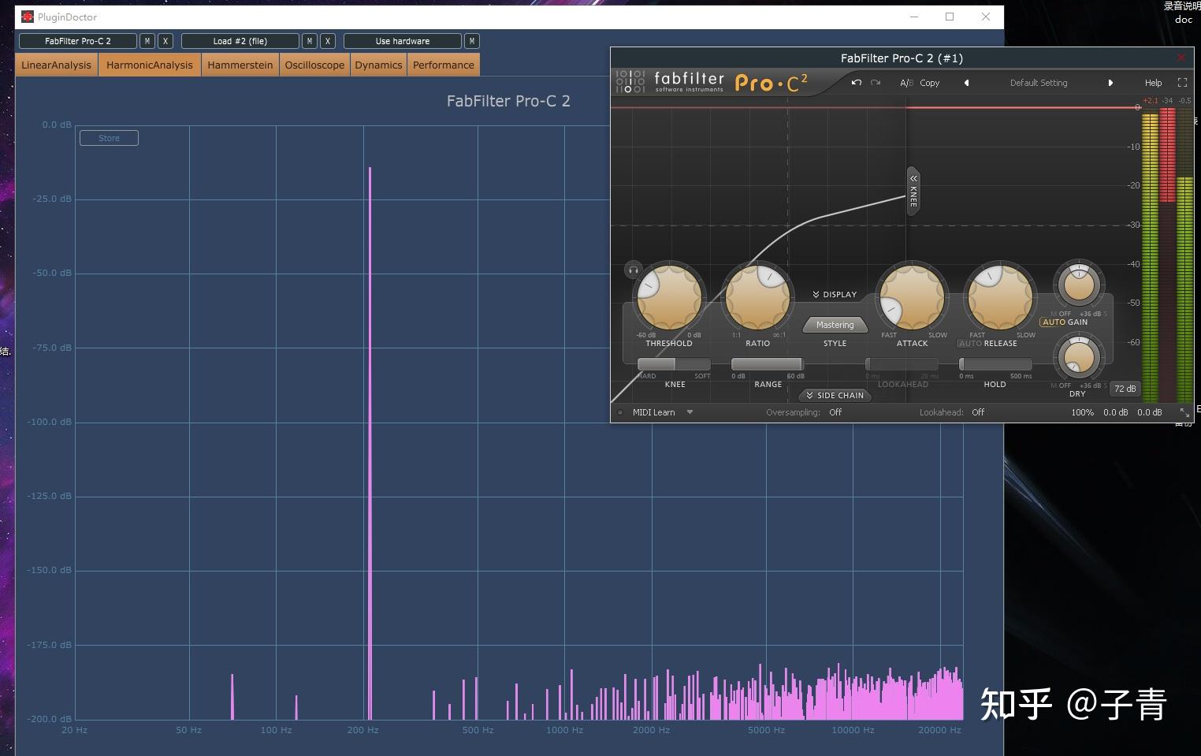The width and height of the screenshot is (1201, 756).
Task: Toggle M button next to Load #2
Action: click(310, 41)
